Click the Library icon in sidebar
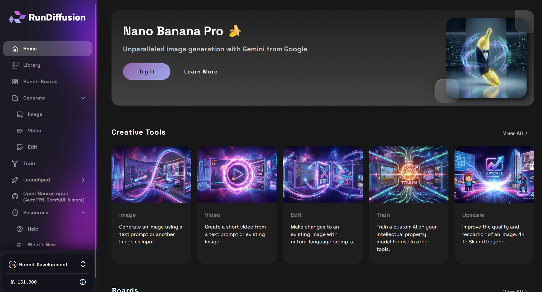Screen dimensions: 542x292 tap(15, 65)
